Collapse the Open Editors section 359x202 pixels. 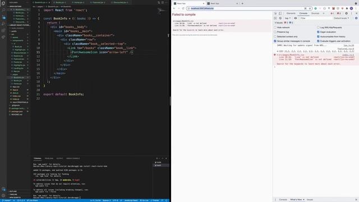point(16,7)
